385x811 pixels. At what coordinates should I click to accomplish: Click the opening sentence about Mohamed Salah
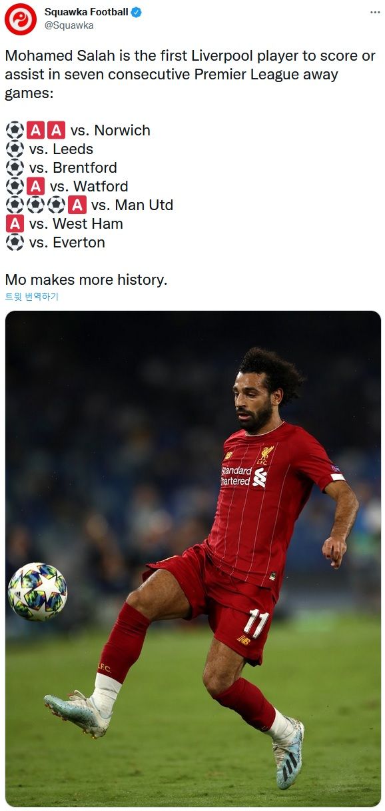pos(191,74)
